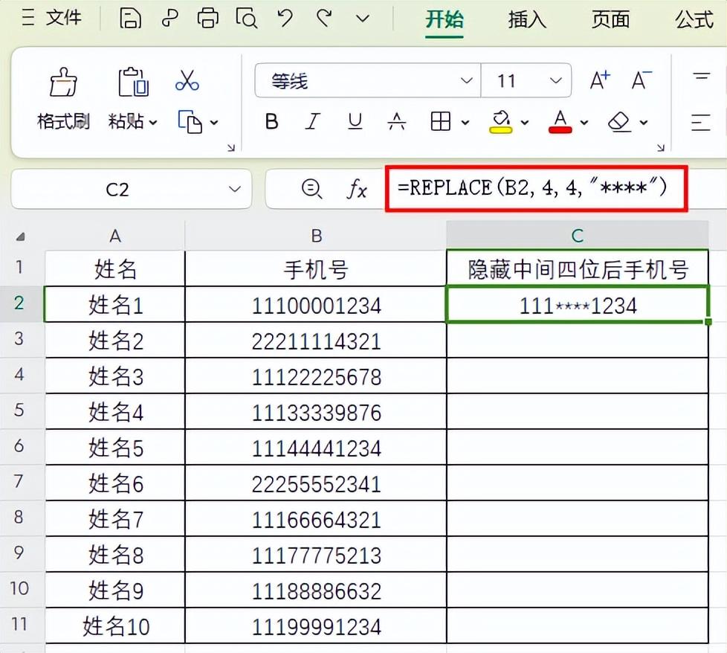This screenshot has width=727, height=653.
Task: Click the 隐藏中间四位后手机号 cell
Action: pos(578,268)
